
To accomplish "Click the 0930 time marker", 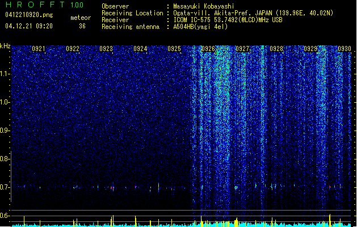I will (x=345, y=49).
